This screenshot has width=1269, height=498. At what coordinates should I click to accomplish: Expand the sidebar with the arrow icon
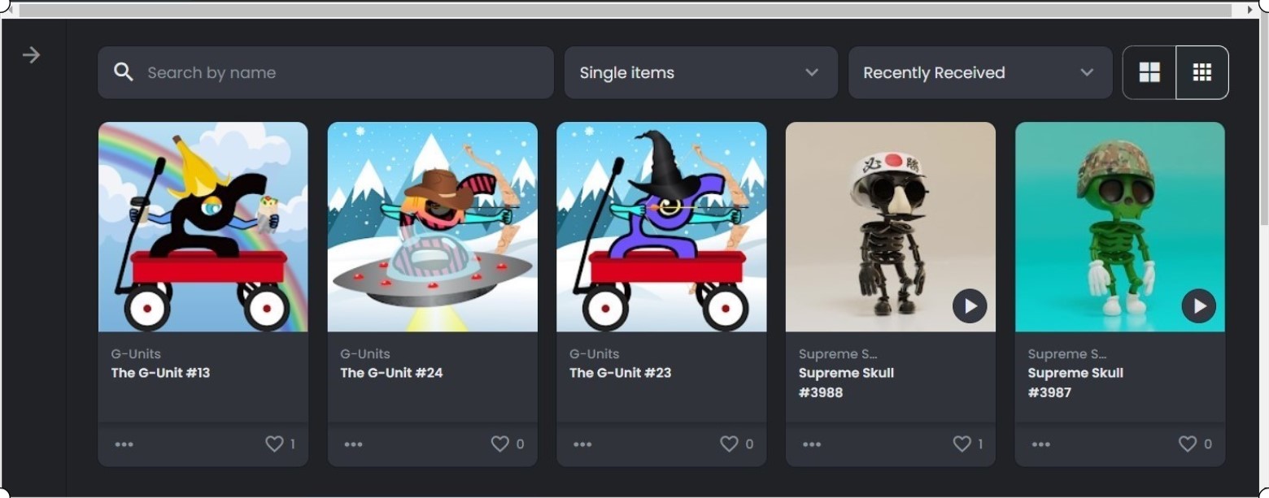pyautogui.click(x=31, y=55)
